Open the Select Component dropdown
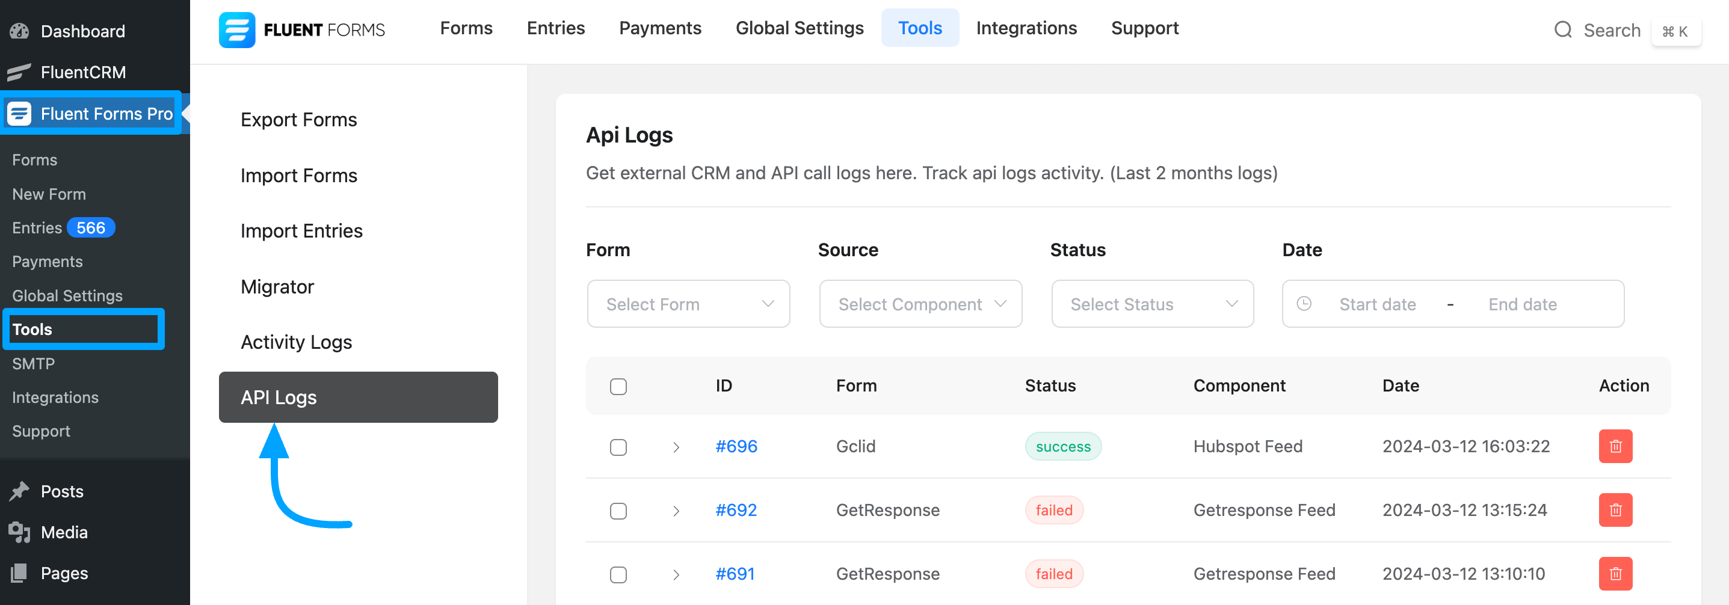 point(920,304)
